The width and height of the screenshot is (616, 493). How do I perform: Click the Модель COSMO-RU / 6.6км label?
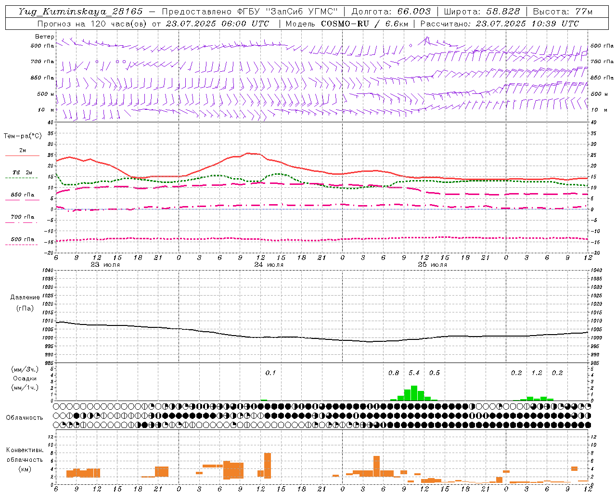click(x=347, y=24)
